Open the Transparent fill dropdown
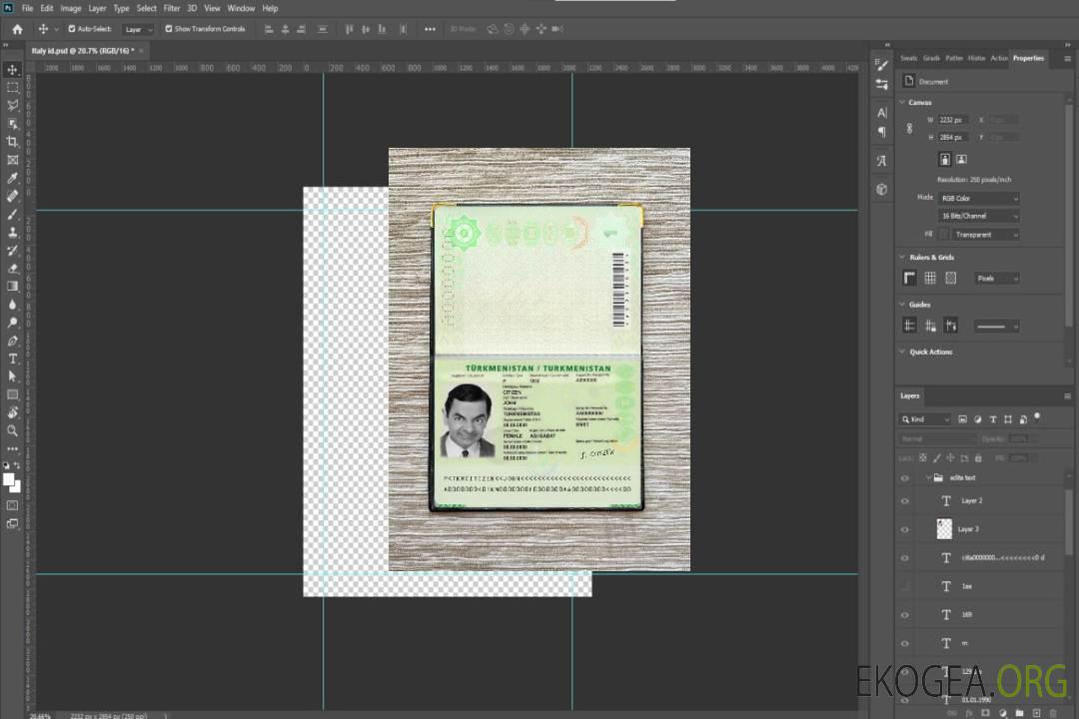Screen dimensions: 1079x719 pyautogui.click(x=985, y=235)
